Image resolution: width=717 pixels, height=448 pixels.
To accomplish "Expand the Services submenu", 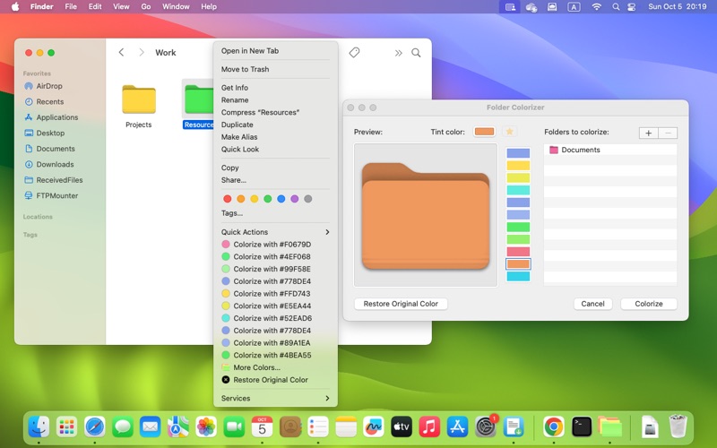I will click(275, 398).
